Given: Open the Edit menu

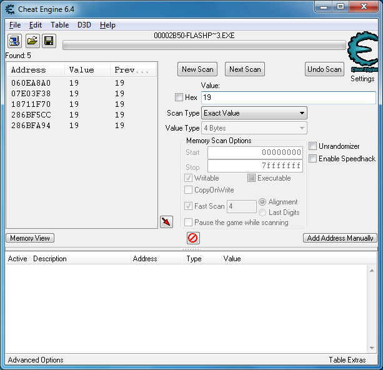Looking at the screenshot, I should coord(36,25).
